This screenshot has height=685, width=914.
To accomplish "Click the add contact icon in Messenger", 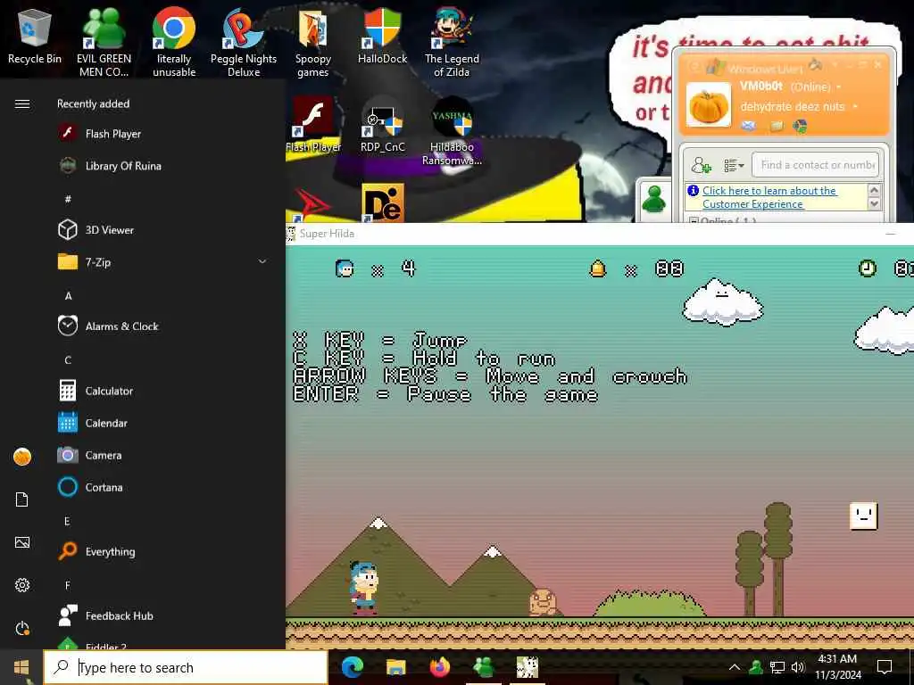I will pos(701,166).
